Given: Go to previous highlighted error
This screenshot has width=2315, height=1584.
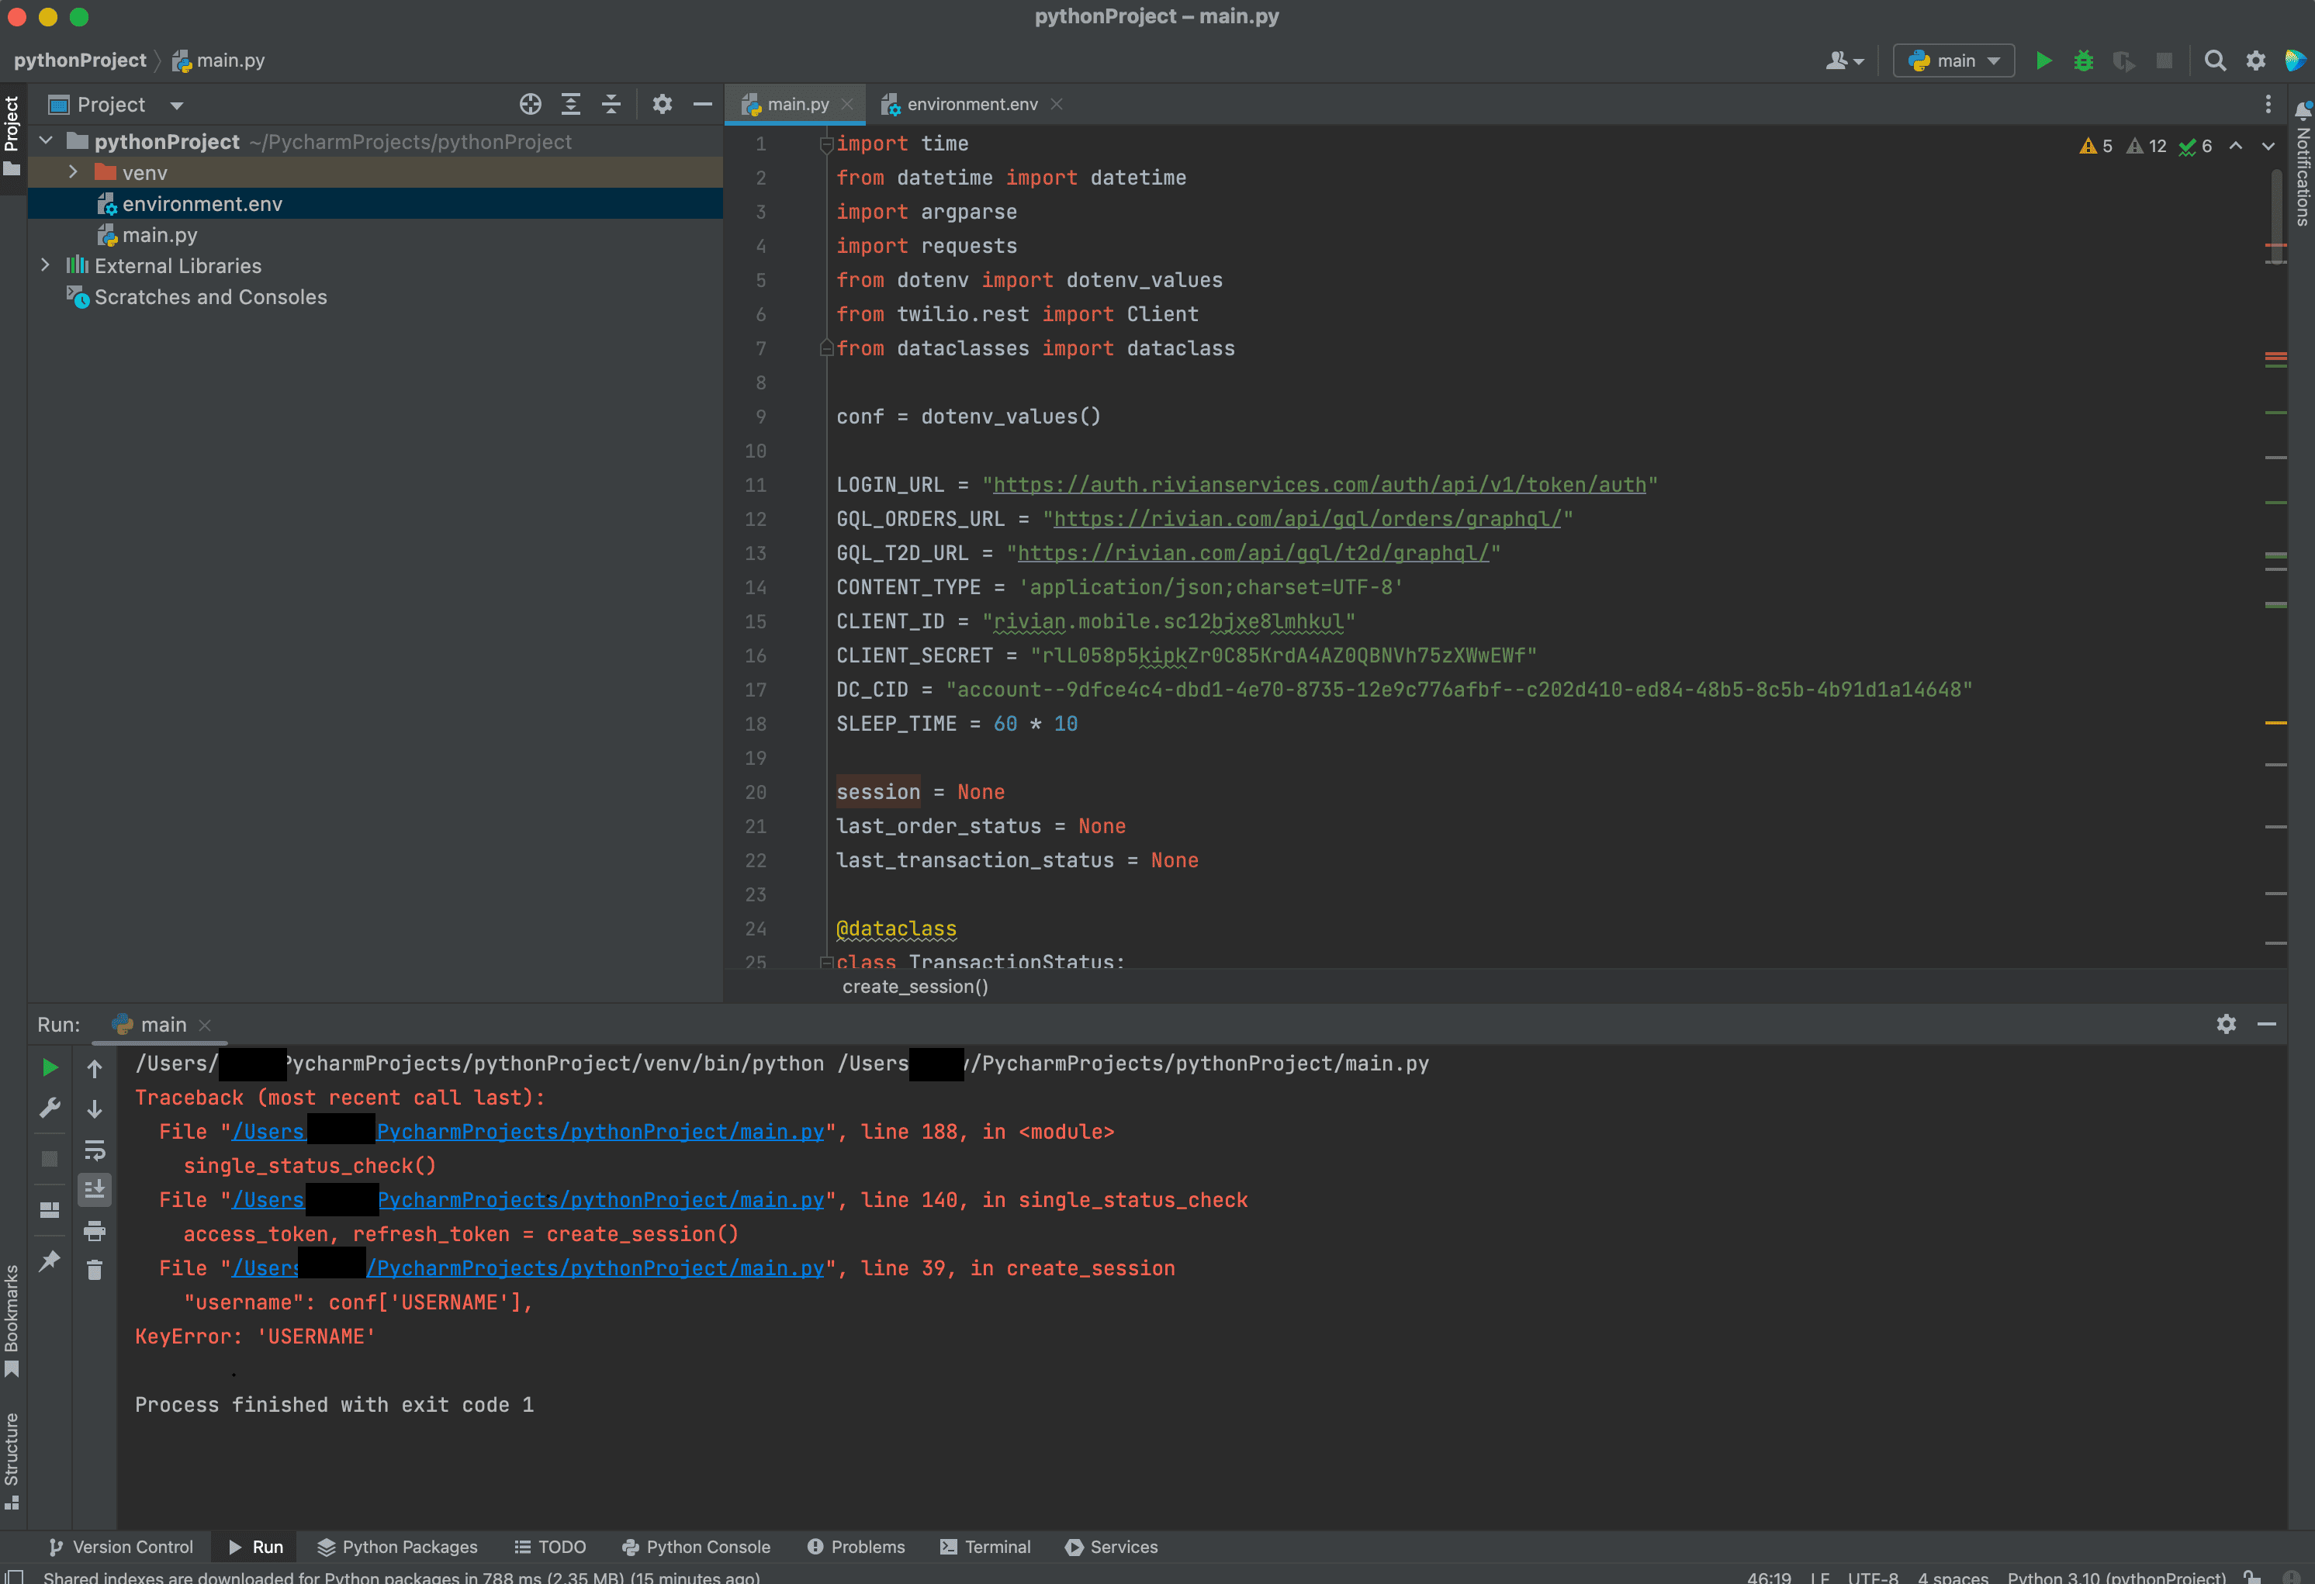Looking at the screenshot, I should (2235, 147).
